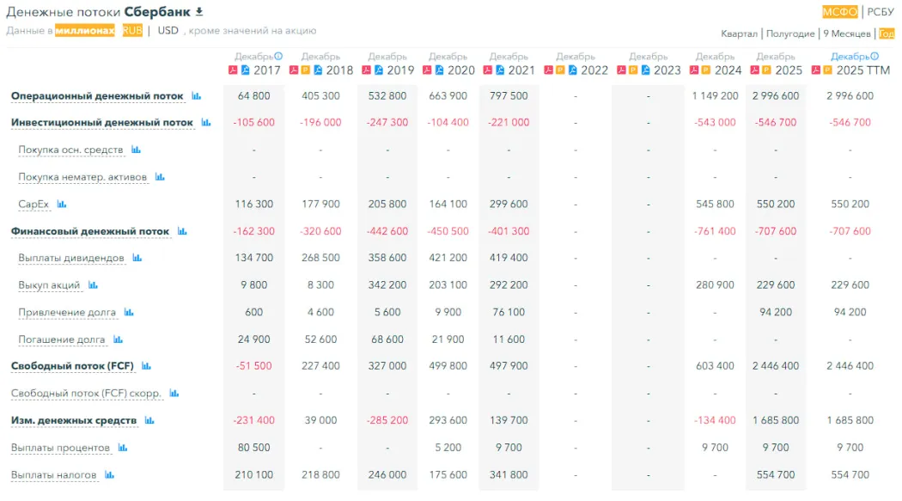Switch currency to USD
The image size is (902, 501).
168,30
